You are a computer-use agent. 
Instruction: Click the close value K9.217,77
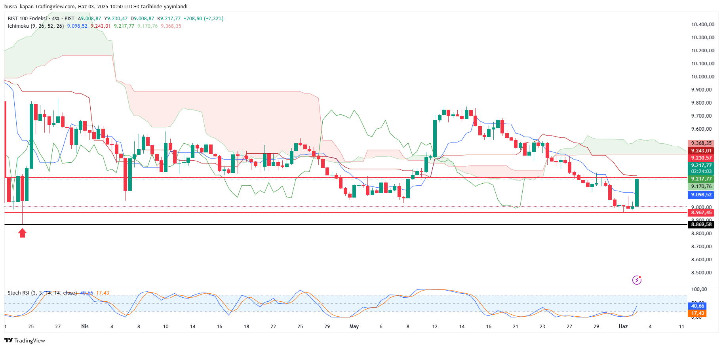[x=169, y=19]
